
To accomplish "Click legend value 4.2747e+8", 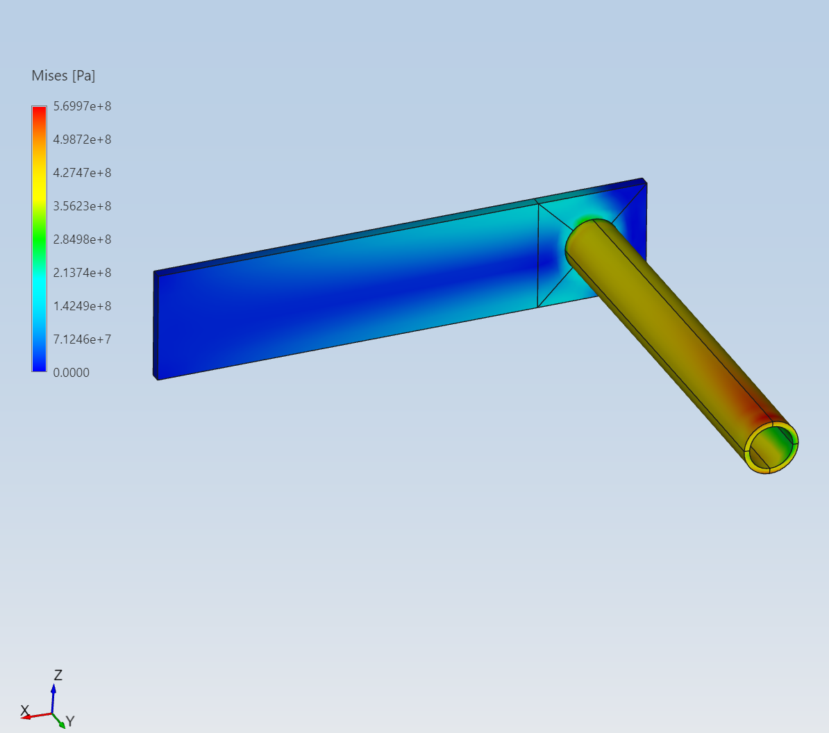I will [82, 173].
